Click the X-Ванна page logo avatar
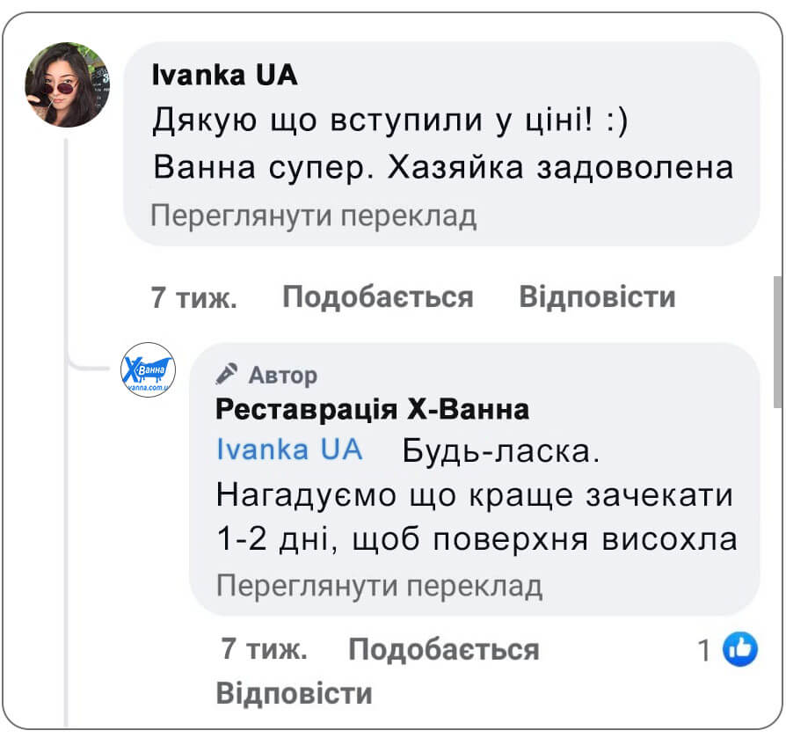 (148, 370)
